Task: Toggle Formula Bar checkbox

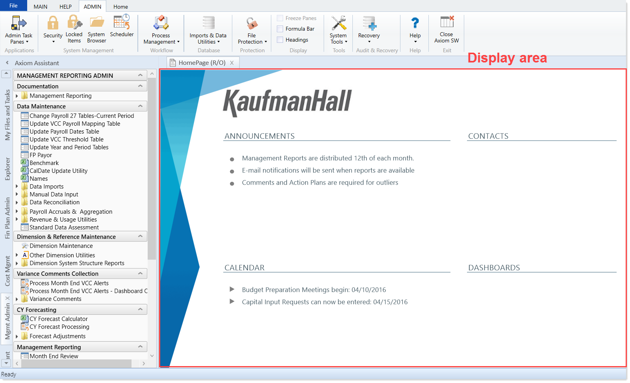Action: click(280, 29)
